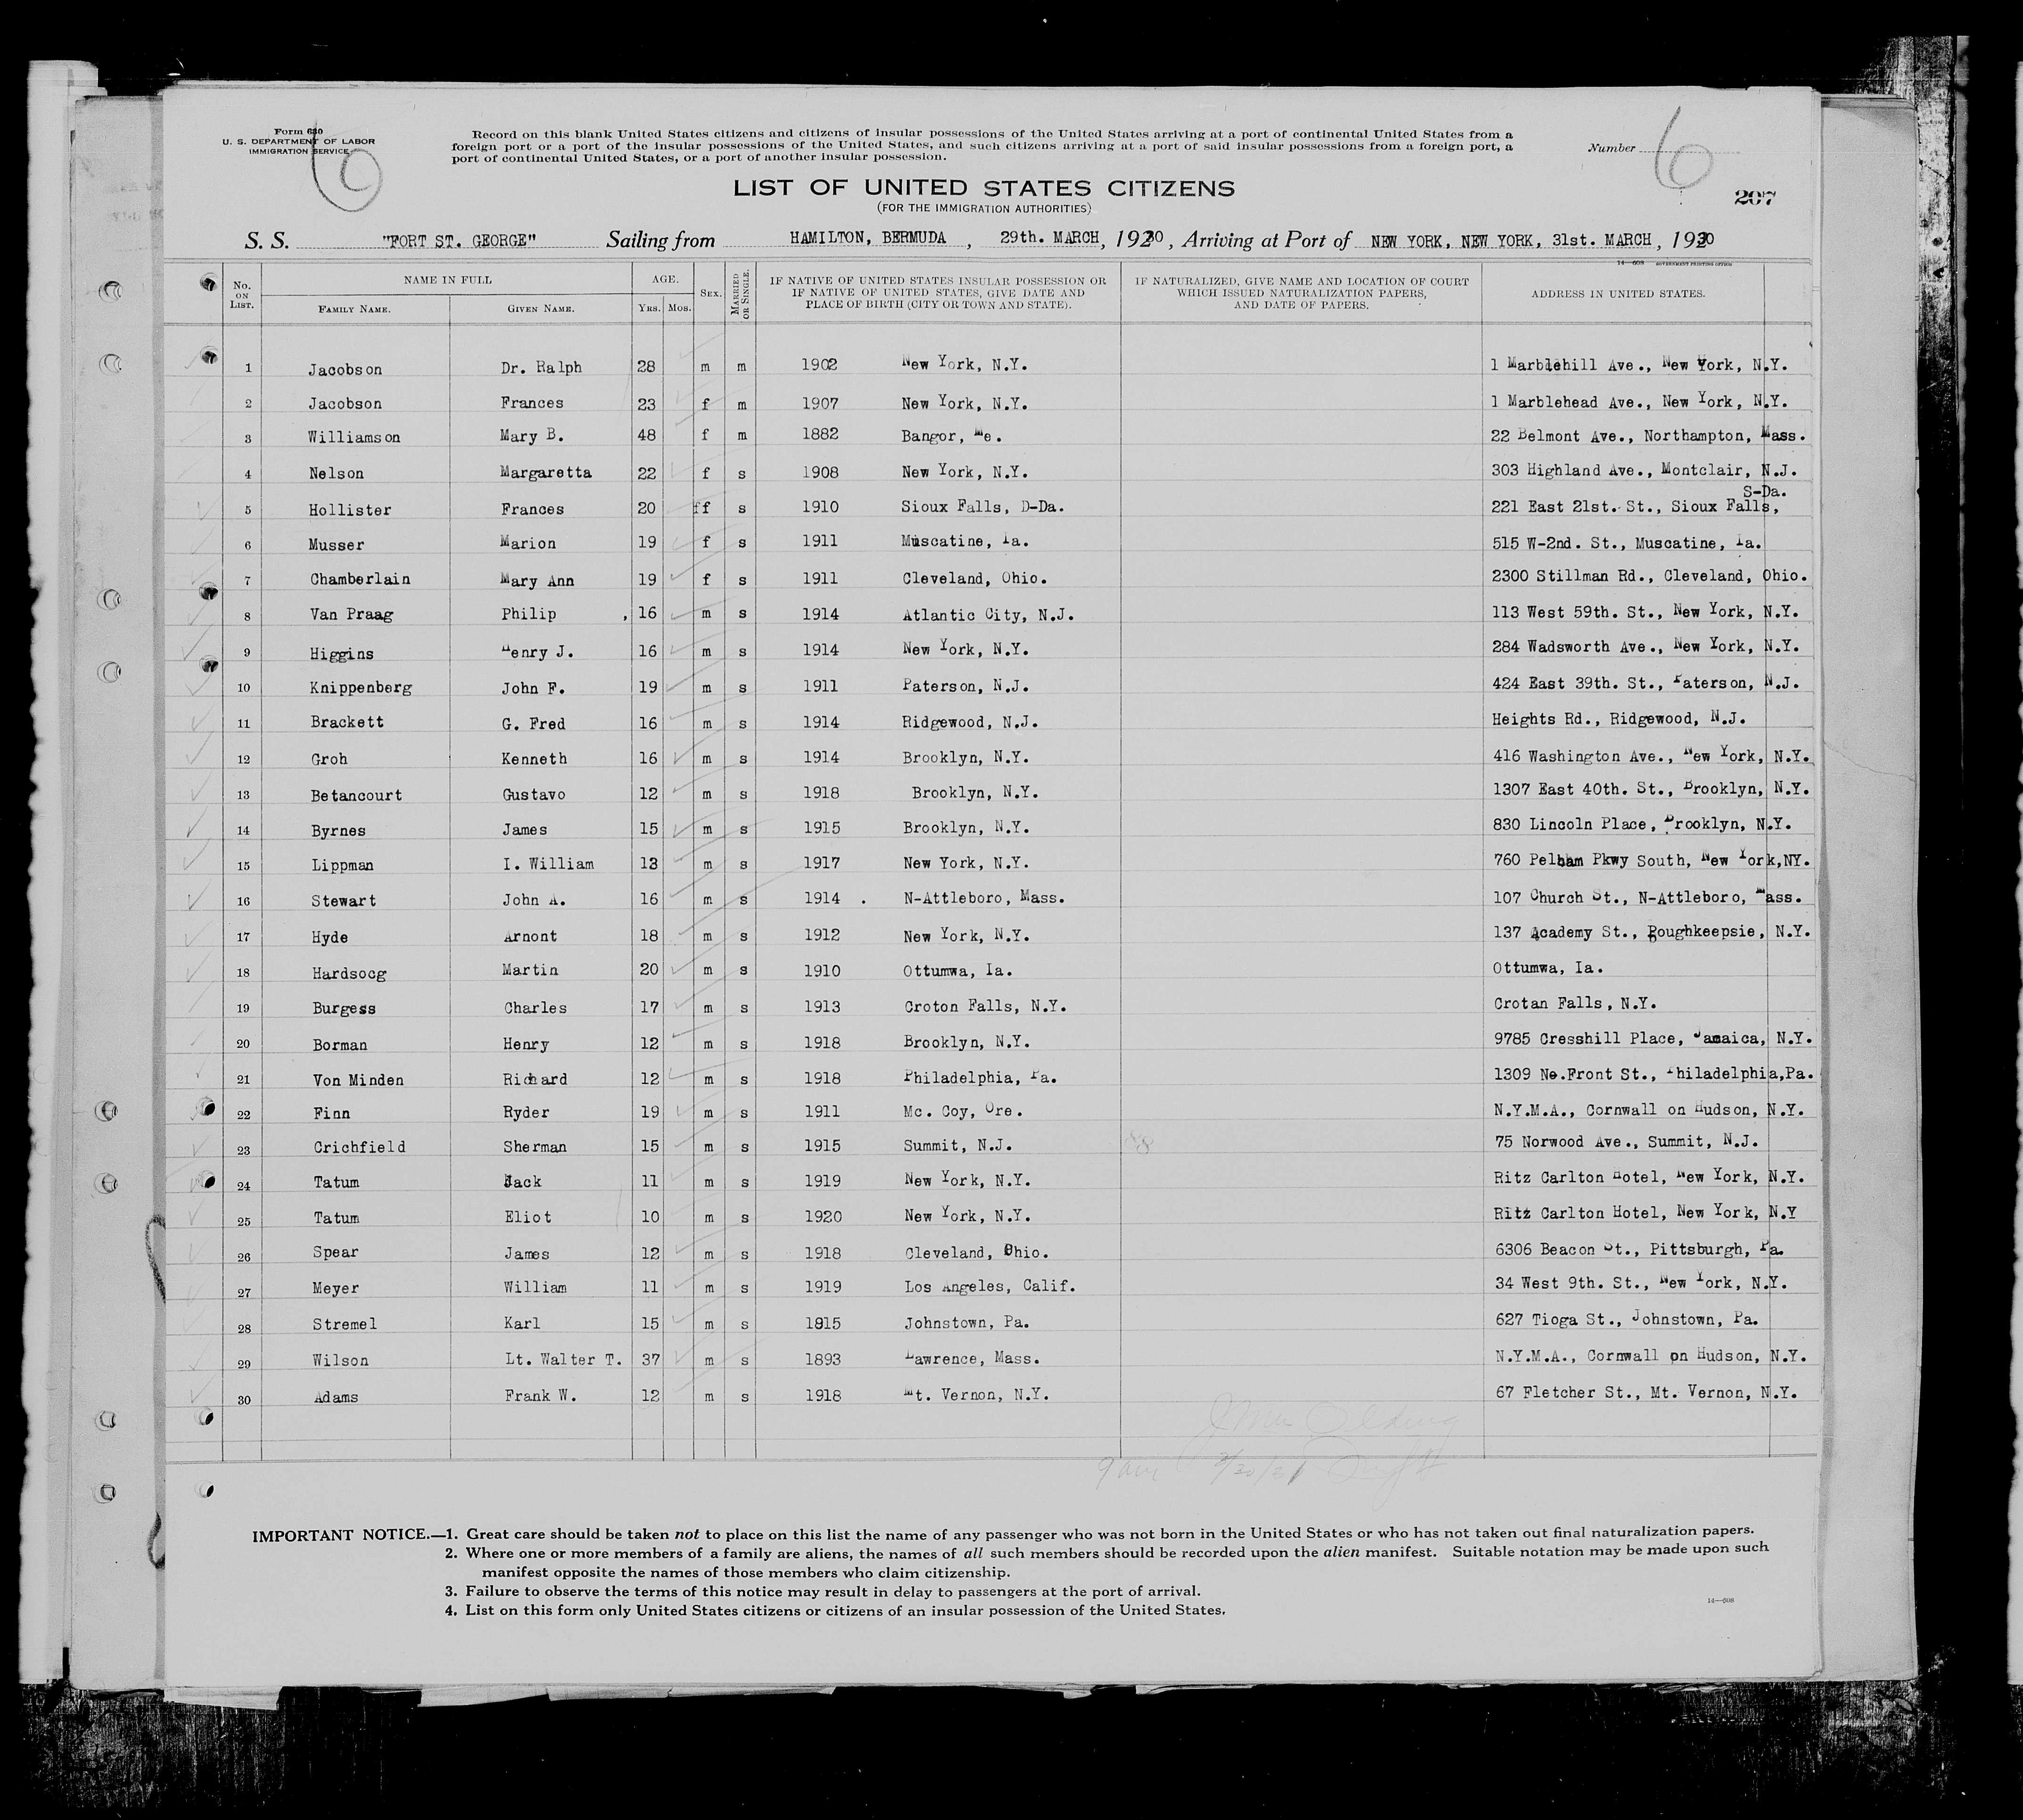
Task: Click given name "Margaretta"
Action: 547,473
